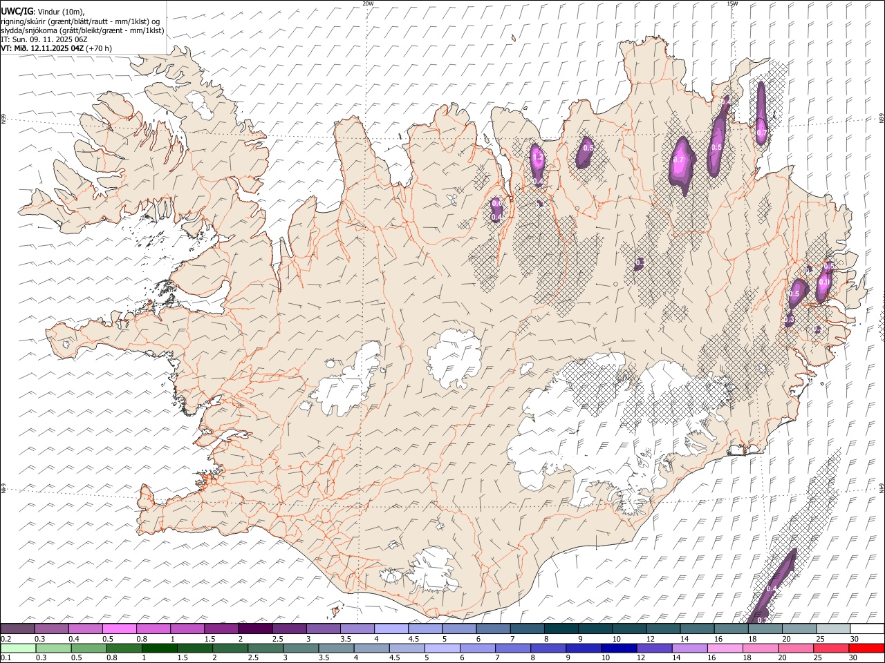The image size is (885, 663).
Task: Click the 'IT: Sun. 09. 11. 2025 06Z' line
Action: pyautogui.click(x=44, y=39)
